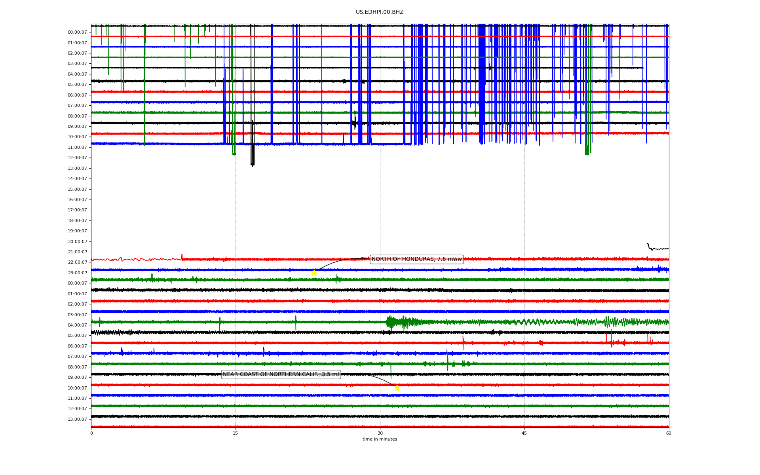Click the 15 minute x-axis tick label
Screen dimensions: 760x475
pyautogui.click(x=236, y=433)
